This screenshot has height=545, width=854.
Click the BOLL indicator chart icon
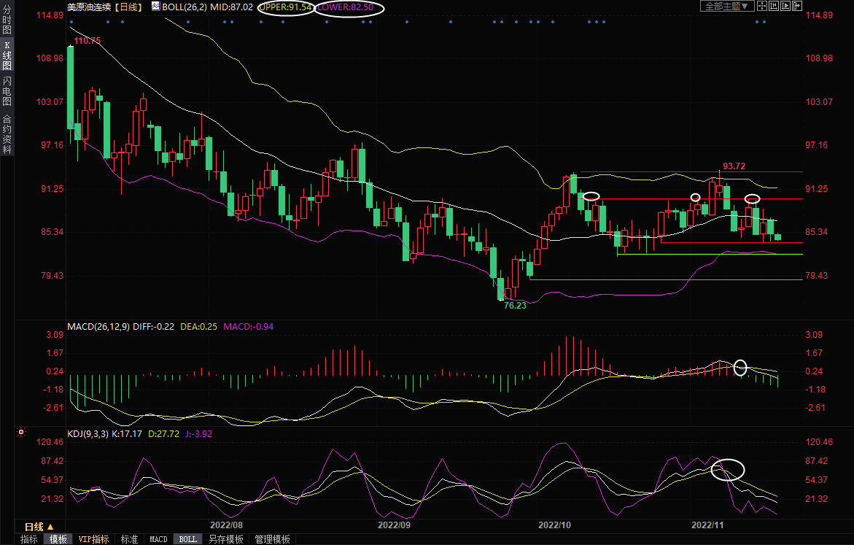(156, 6)
